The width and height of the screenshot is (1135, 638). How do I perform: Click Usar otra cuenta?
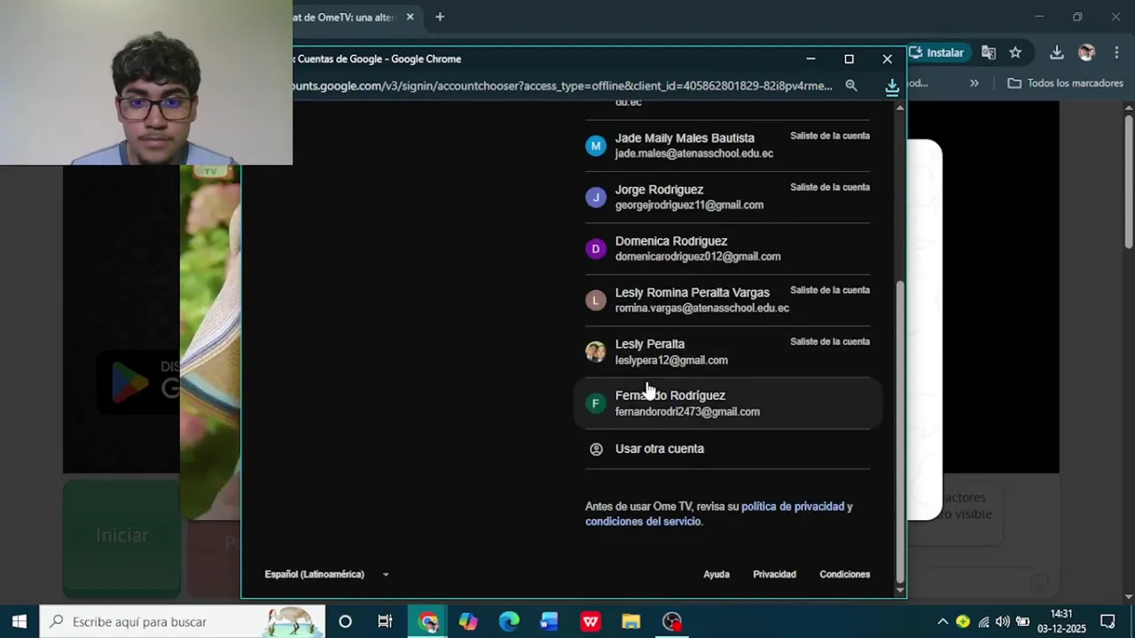click(727, 448)
